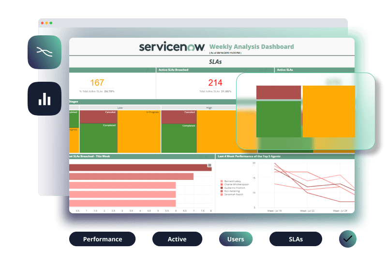The image size is (387, 266).
Task: Click the red window dot in the browser bar
Action: coord(43,23)
